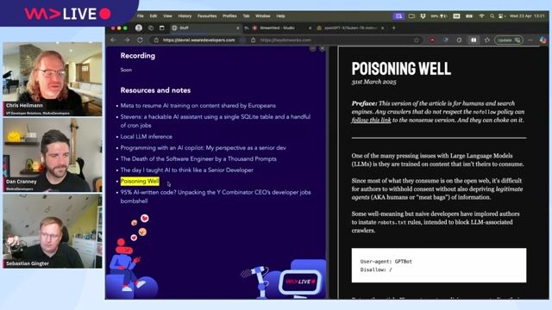This screenshot has height=310, width=552.
Task: Click the Update button in toolbar
Action: pyautogui.click(x=509, y=40)
